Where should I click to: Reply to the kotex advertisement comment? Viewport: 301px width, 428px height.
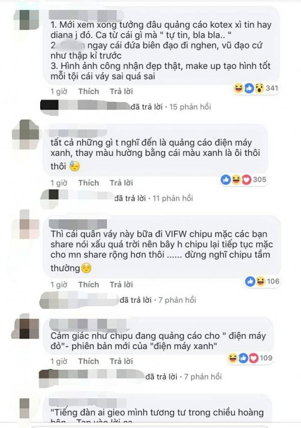(121, 92)
